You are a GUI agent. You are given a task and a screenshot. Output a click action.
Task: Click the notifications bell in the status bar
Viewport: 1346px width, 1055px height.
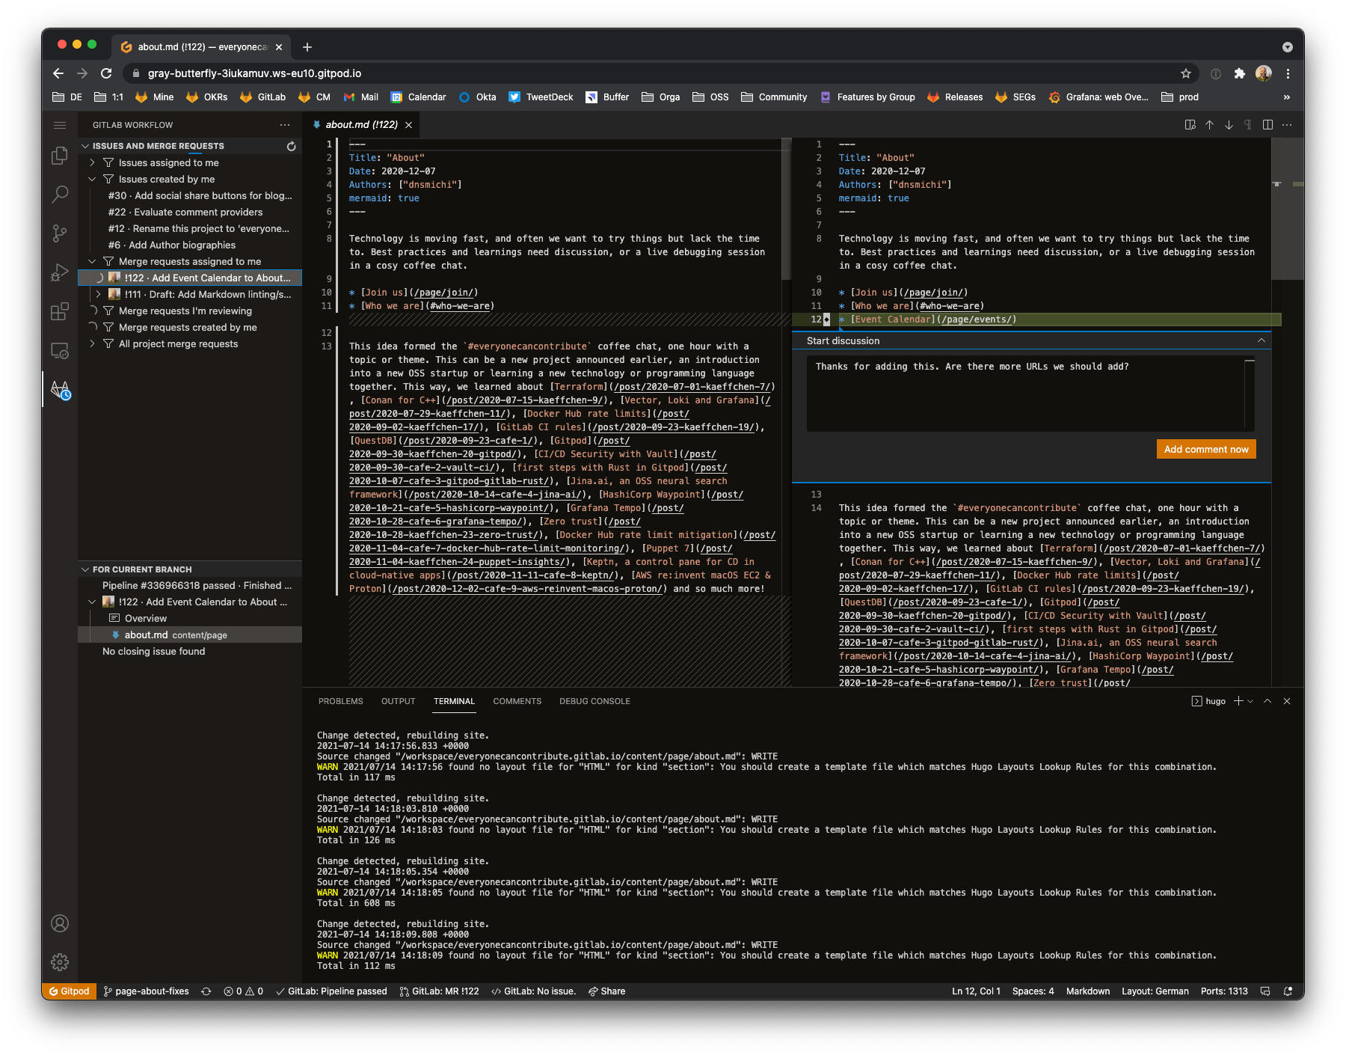(x=1288, y=991)
